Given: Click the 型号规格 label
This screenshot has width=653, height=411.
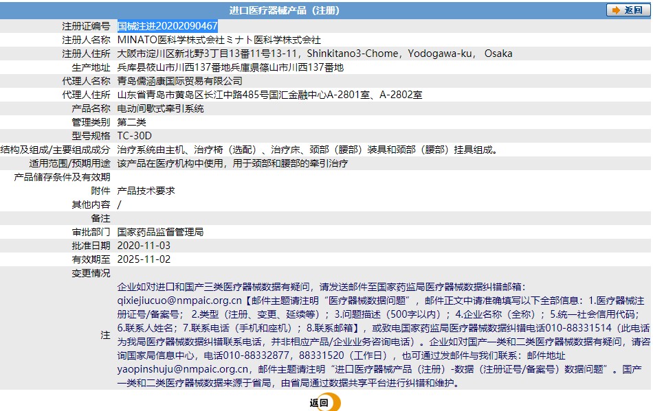Looking at the screenshot, I should coord(91,136).
